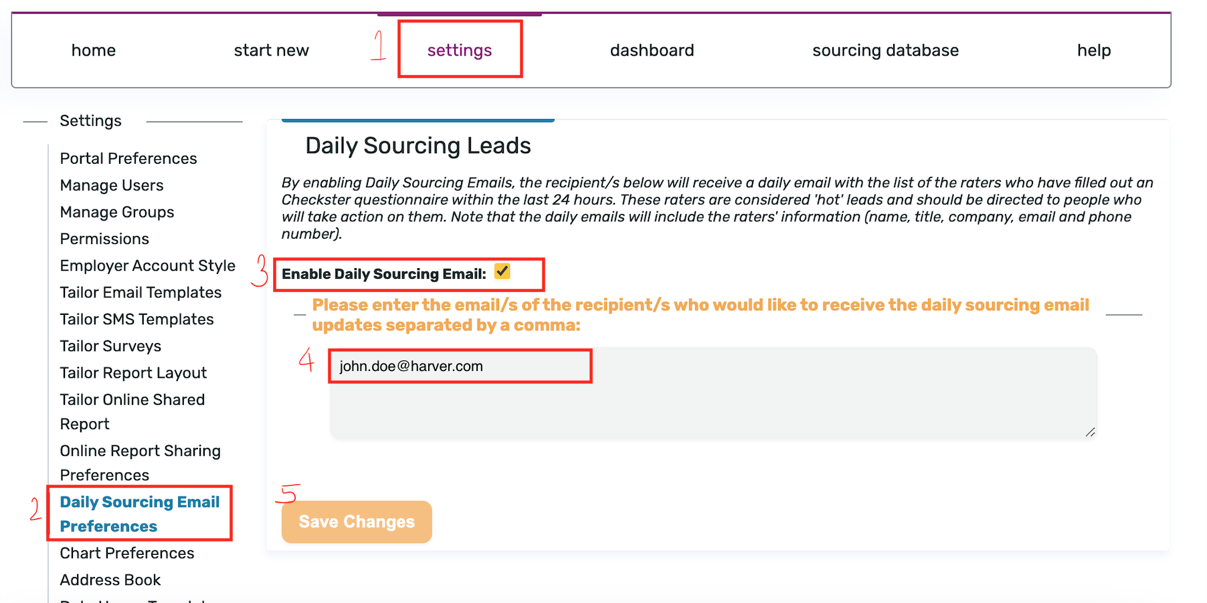Open the start new tab
This screenshot has width=1207, height=603.
tap(271, 50)
